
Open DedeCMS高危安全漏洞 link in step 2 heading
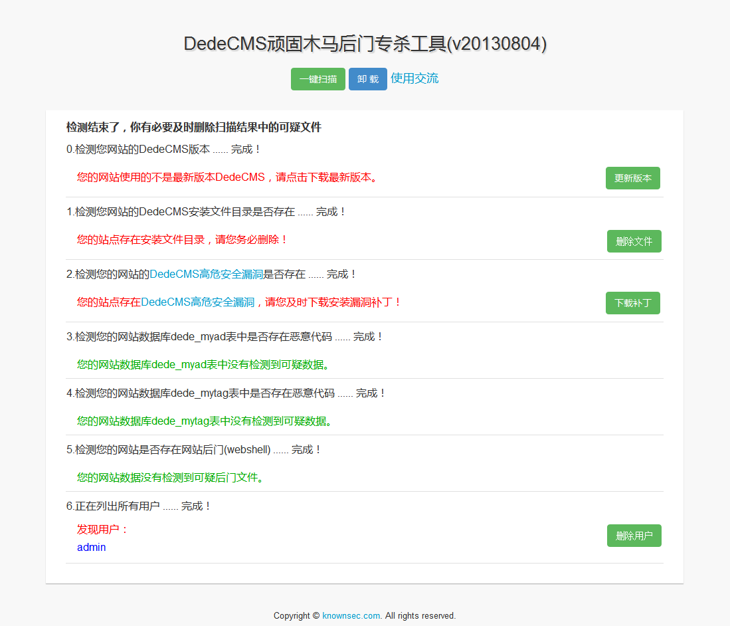tap(206, 274)
